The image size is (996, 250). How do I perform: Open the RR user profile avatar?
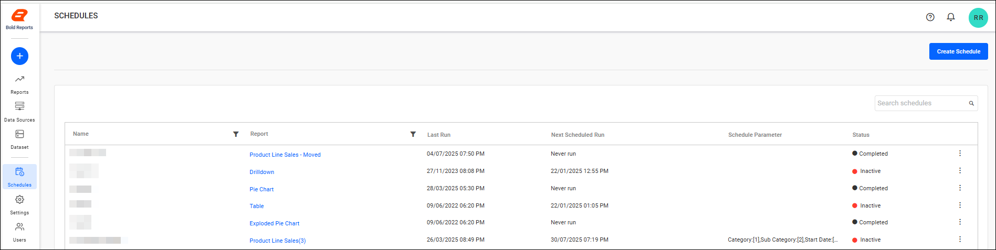tap(978, 18)
